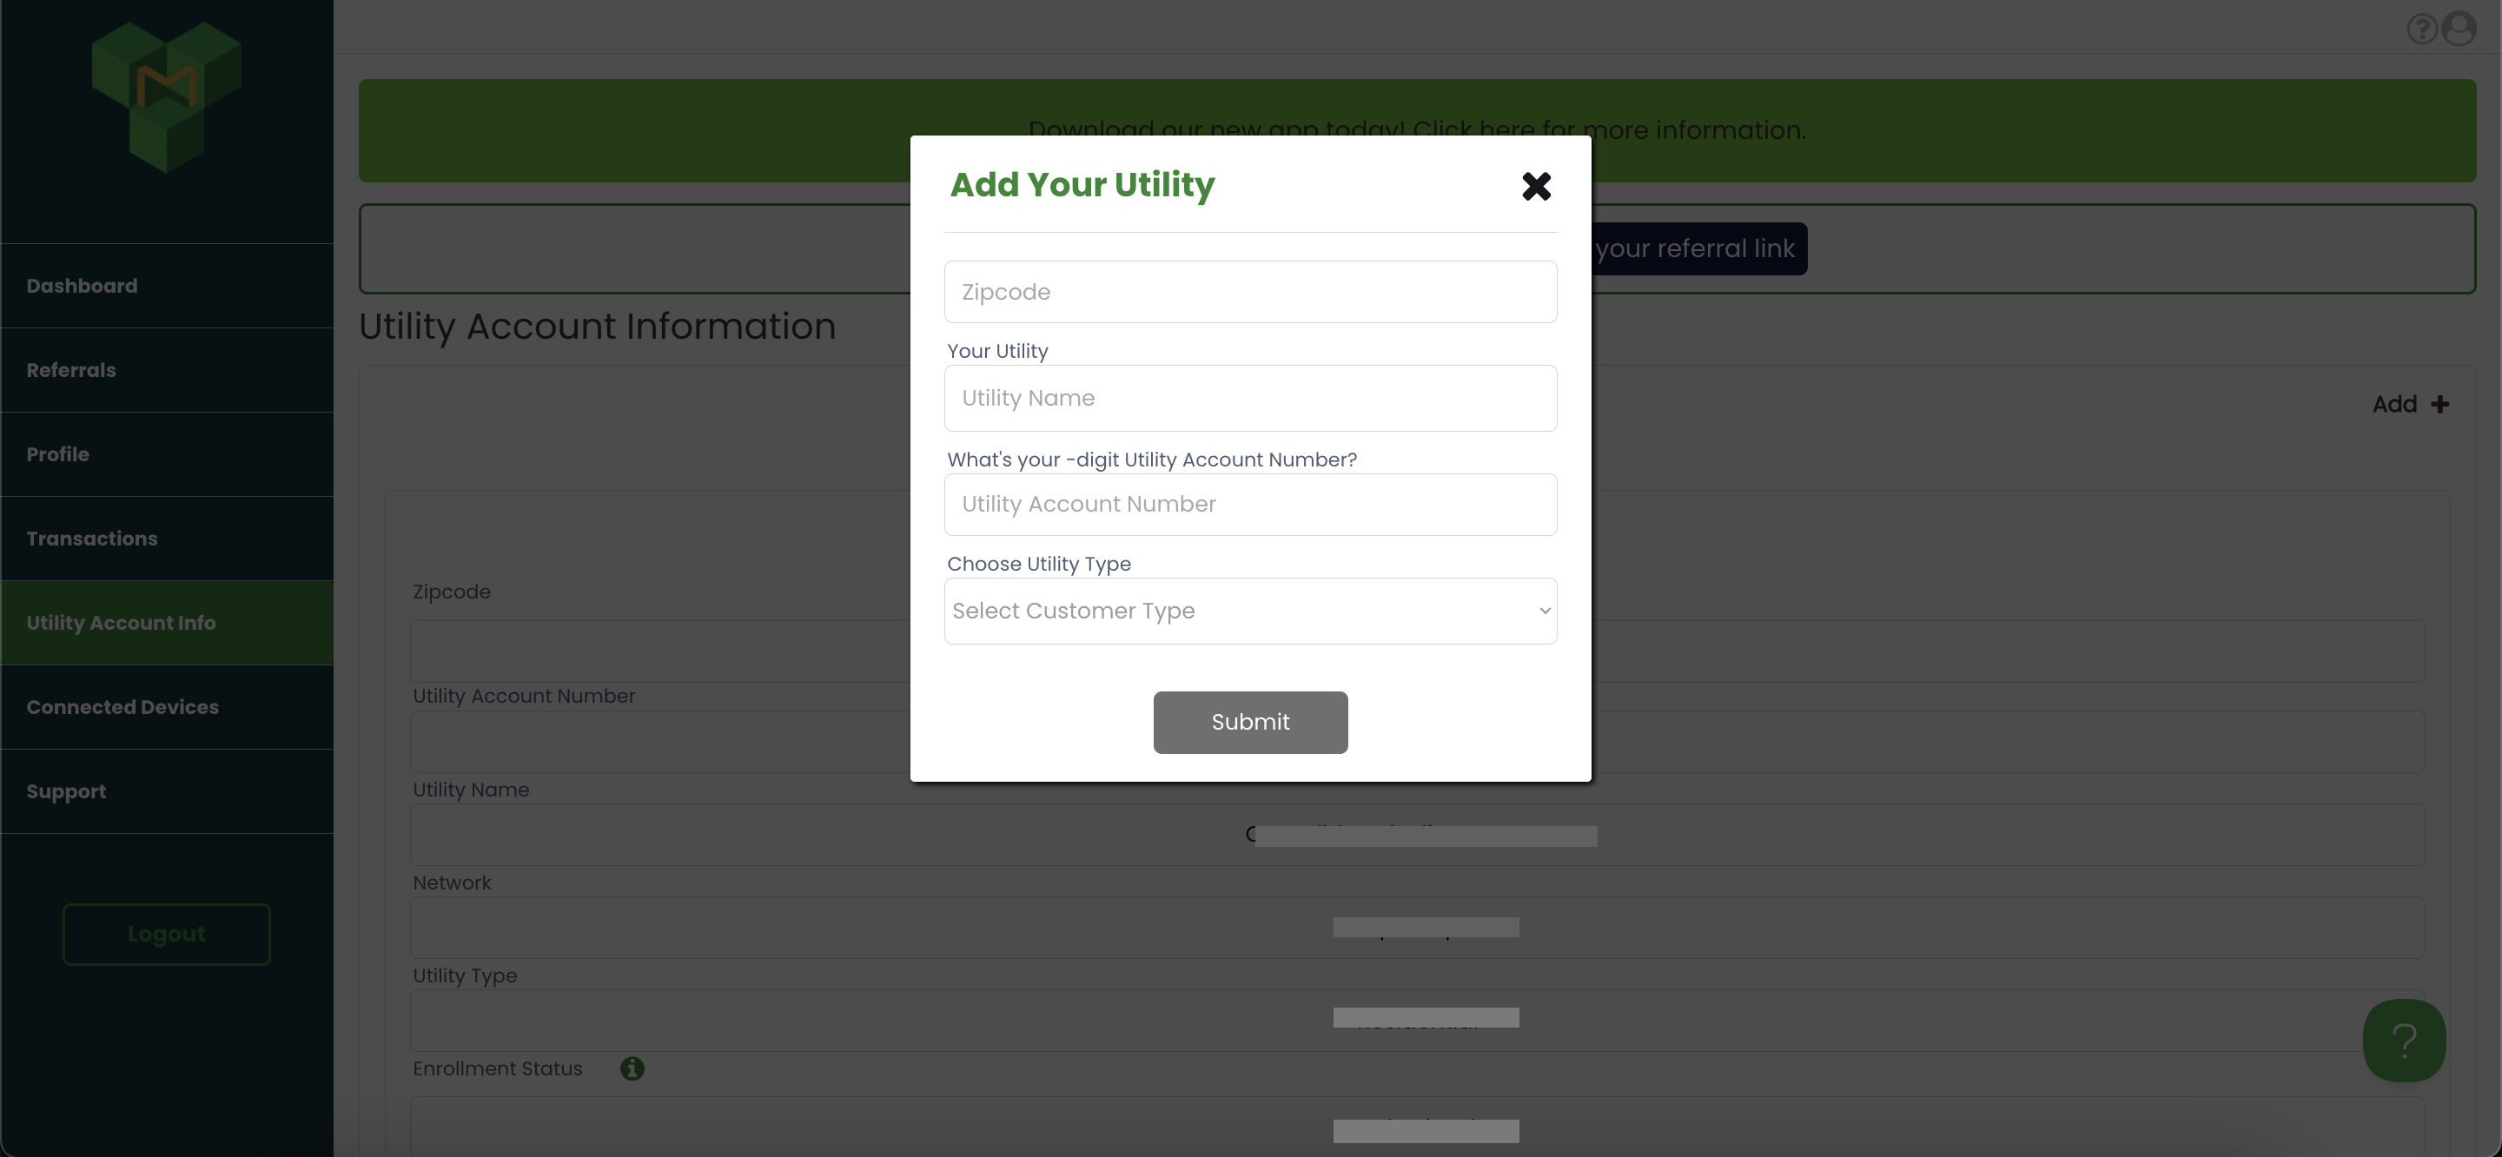The image size is (2502, 1157).
Task: Select Transactions in the sidebar
Action: coord(166,539)
